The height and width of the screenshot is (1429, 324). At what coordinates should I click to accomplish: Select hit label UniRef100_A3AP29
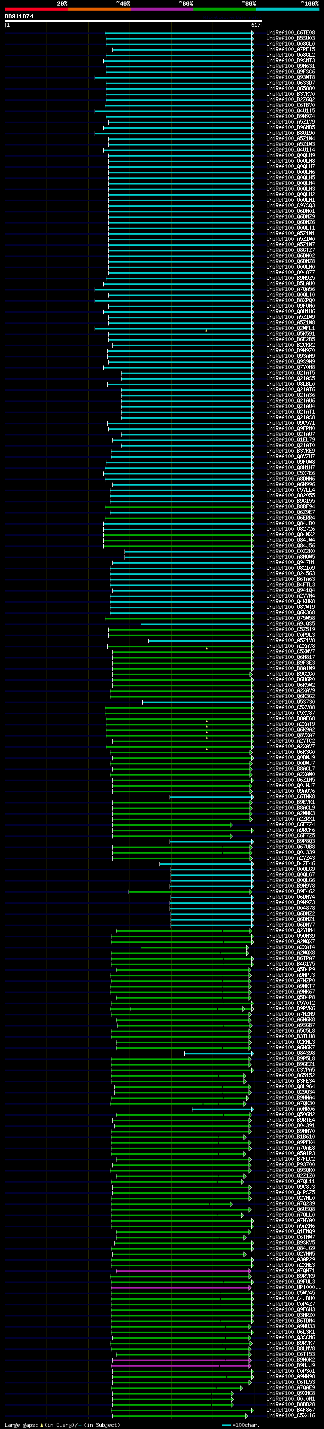(291, 1259)
